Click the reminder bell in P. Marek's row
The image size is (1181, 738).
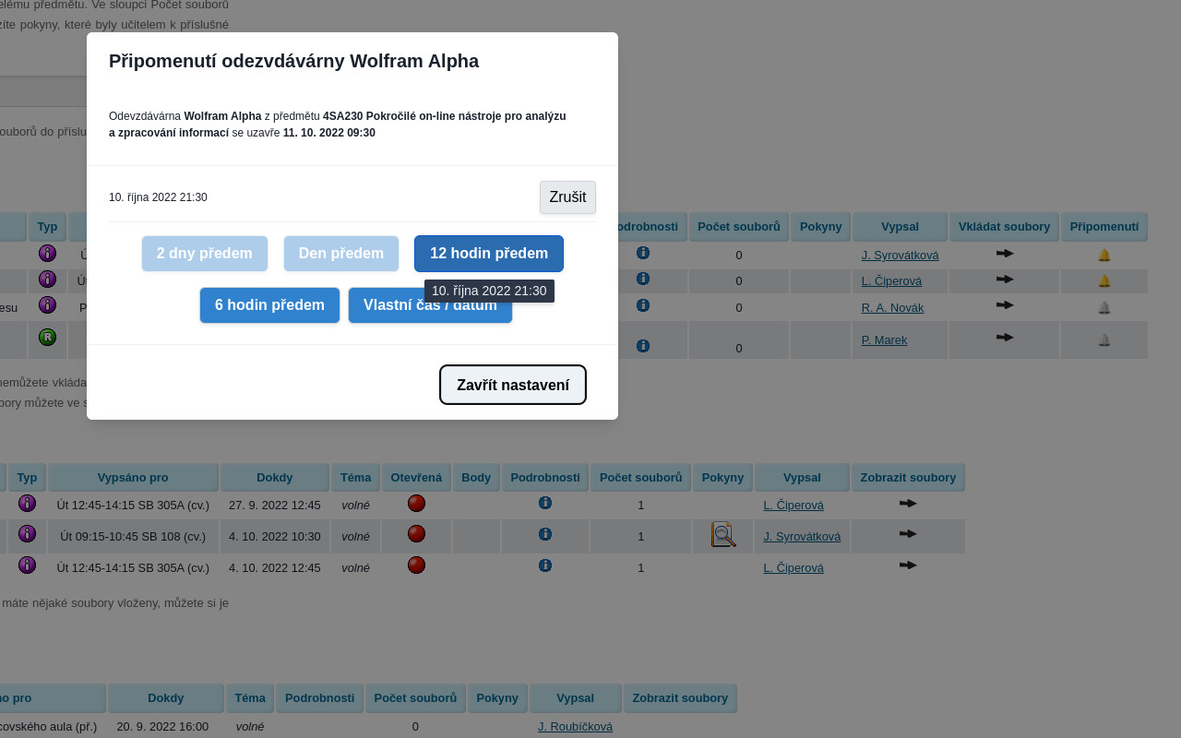(1104, 339)
